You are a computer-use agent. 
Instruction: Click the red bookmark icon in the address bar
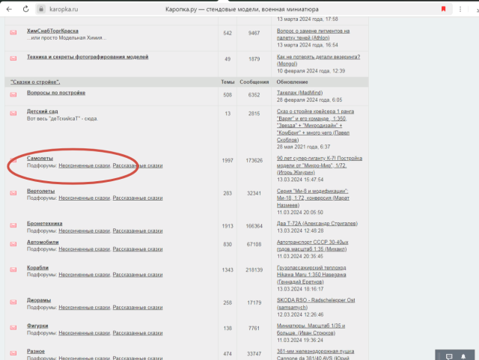pyautogui.click(x=444, y=9)
